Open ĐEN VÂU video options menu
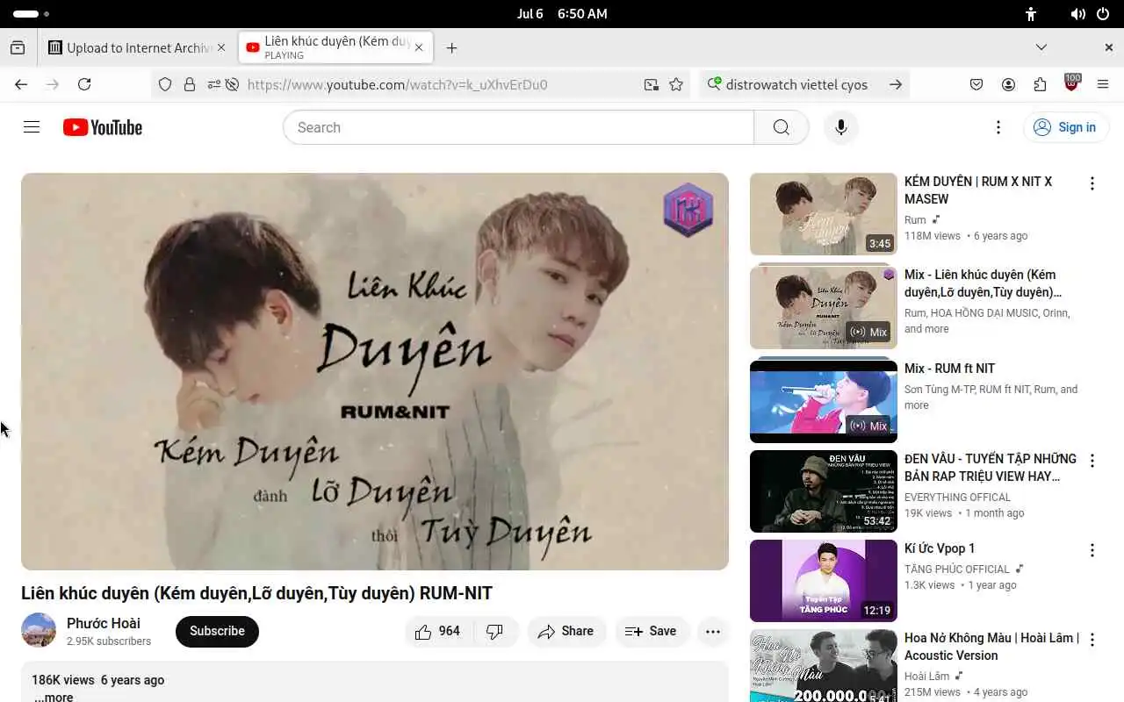Viewport: 1124px width, 702px height. (x=1092, y=461)
